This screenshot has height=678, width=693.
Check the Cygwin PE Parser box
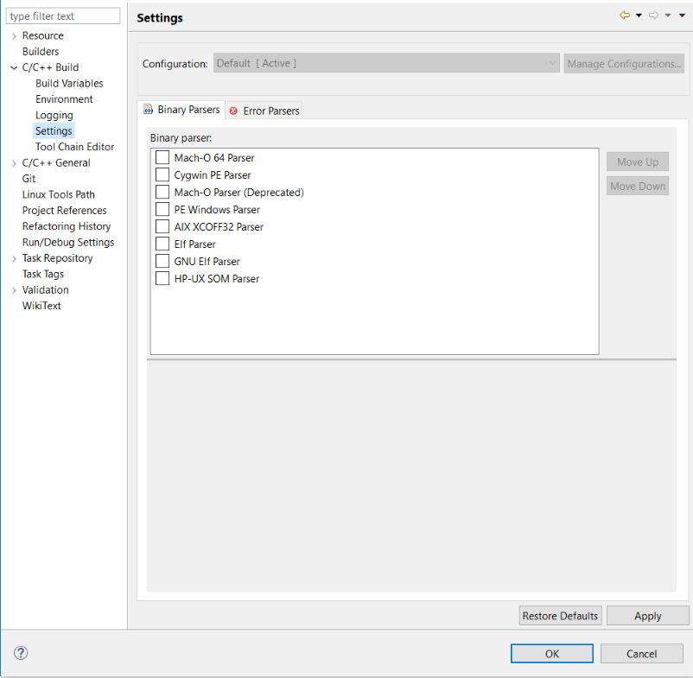point(162,174)
